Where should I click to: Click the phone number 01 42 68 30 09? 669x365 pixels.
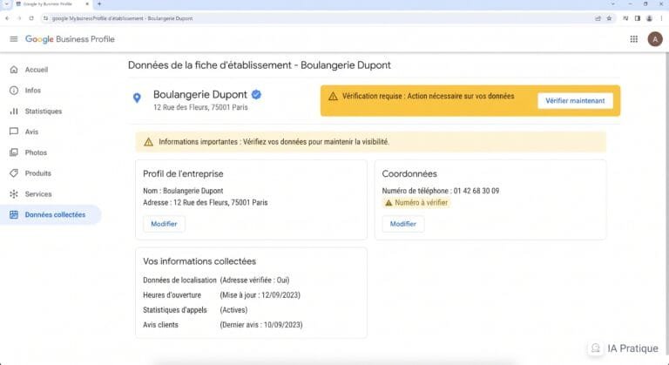[x=476, y=191]
